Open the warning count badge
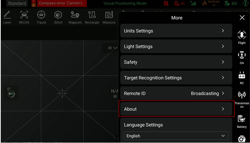The height and width of the screenshot is (143, 250). point(33,3)
